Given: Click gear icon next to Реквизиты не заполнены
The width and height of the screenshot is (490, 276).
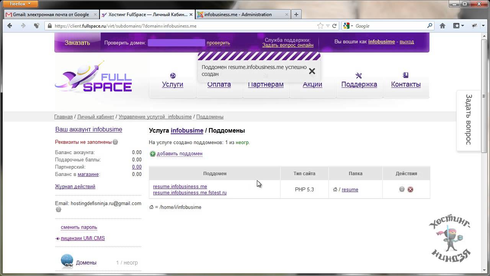Looking at the screenshot, I should click(x=115, y=142).
